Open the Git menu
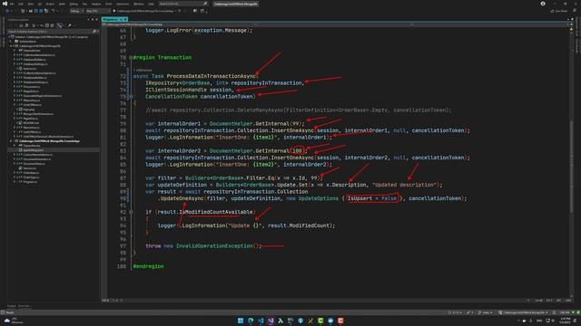581x326 pixels. click(x=40, y=4)
